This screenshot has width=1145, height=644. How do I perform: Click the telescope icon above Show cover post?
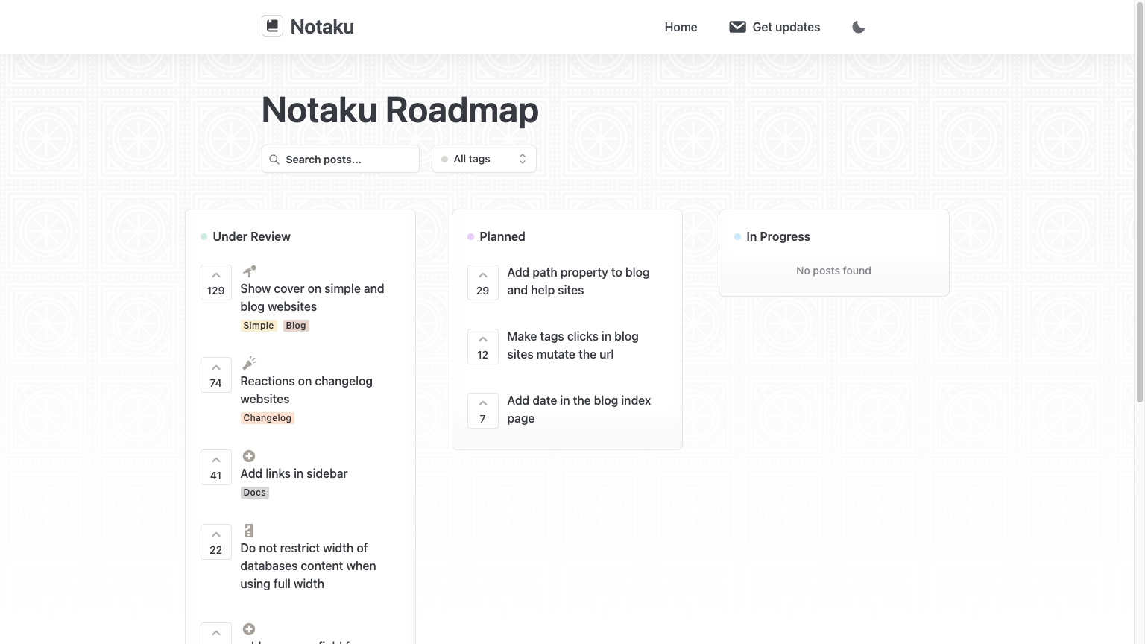(249, 271)
